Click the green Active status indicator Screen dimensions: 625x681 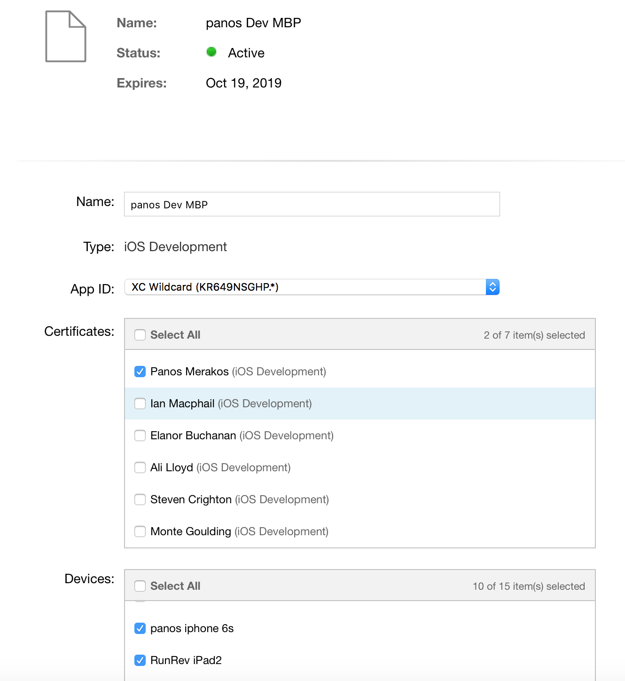pyautogui.click(x=211, y=52)
